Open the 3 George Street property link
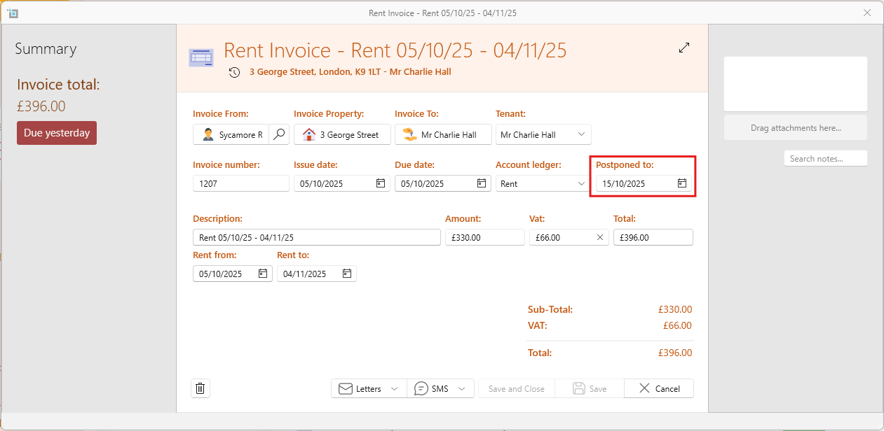Screen dimensions: 884x431 342,134
